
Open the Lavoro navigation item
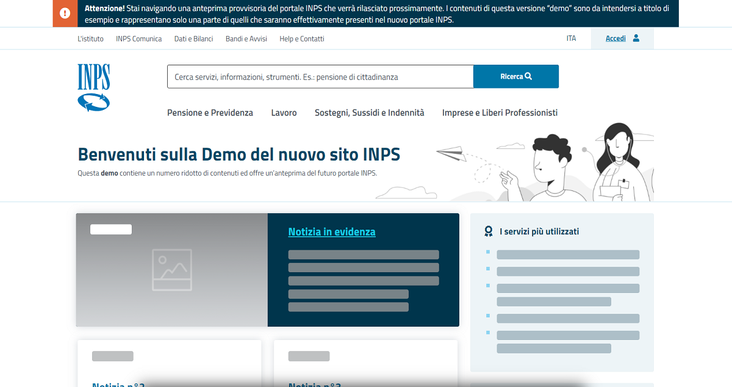[x=284, y=113]
